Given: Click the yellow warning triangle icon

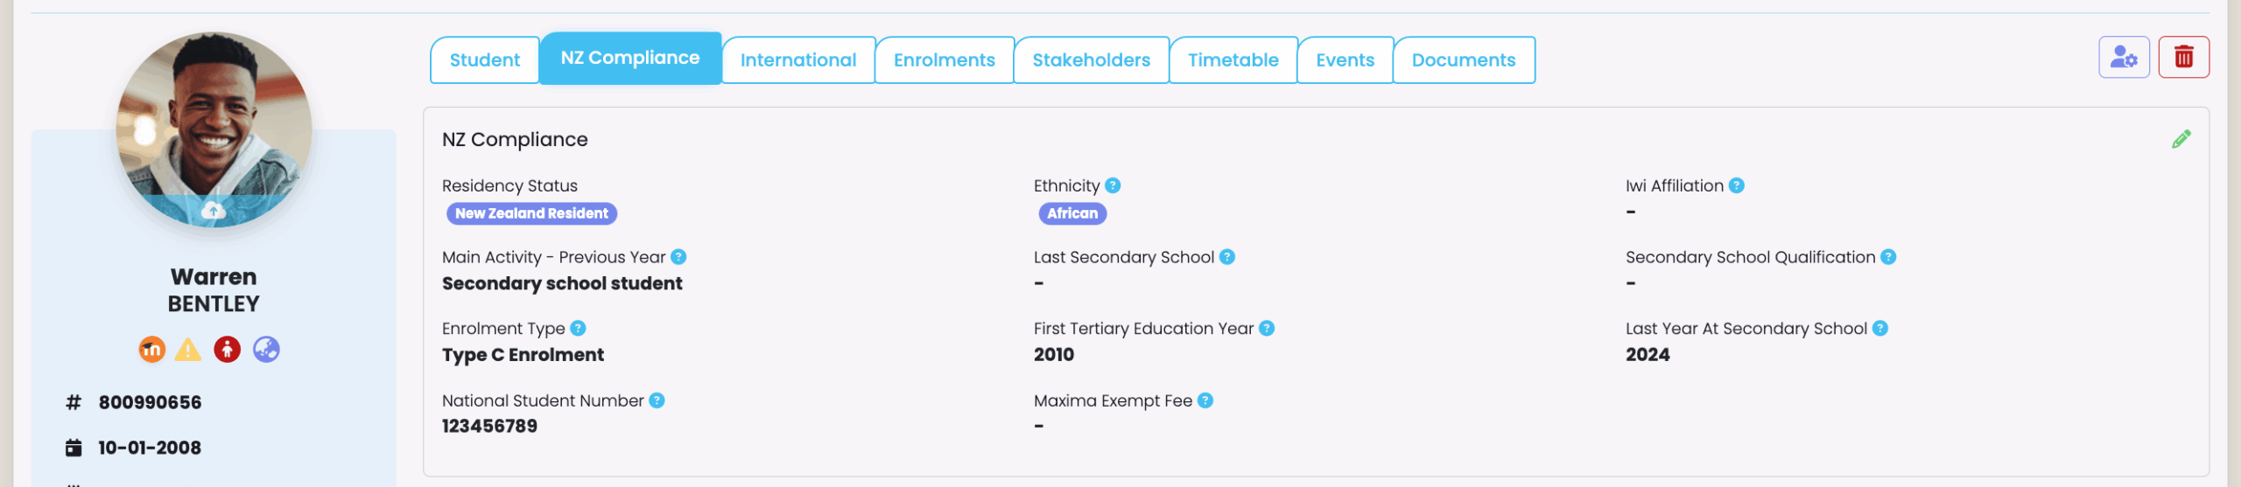Looking at the screenshot, I should 188,350.
